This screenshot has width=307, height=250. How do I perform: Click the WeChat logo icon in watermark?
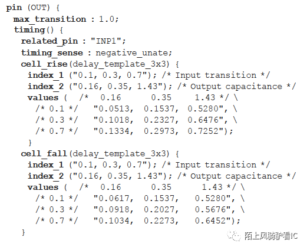pos(234,235)
